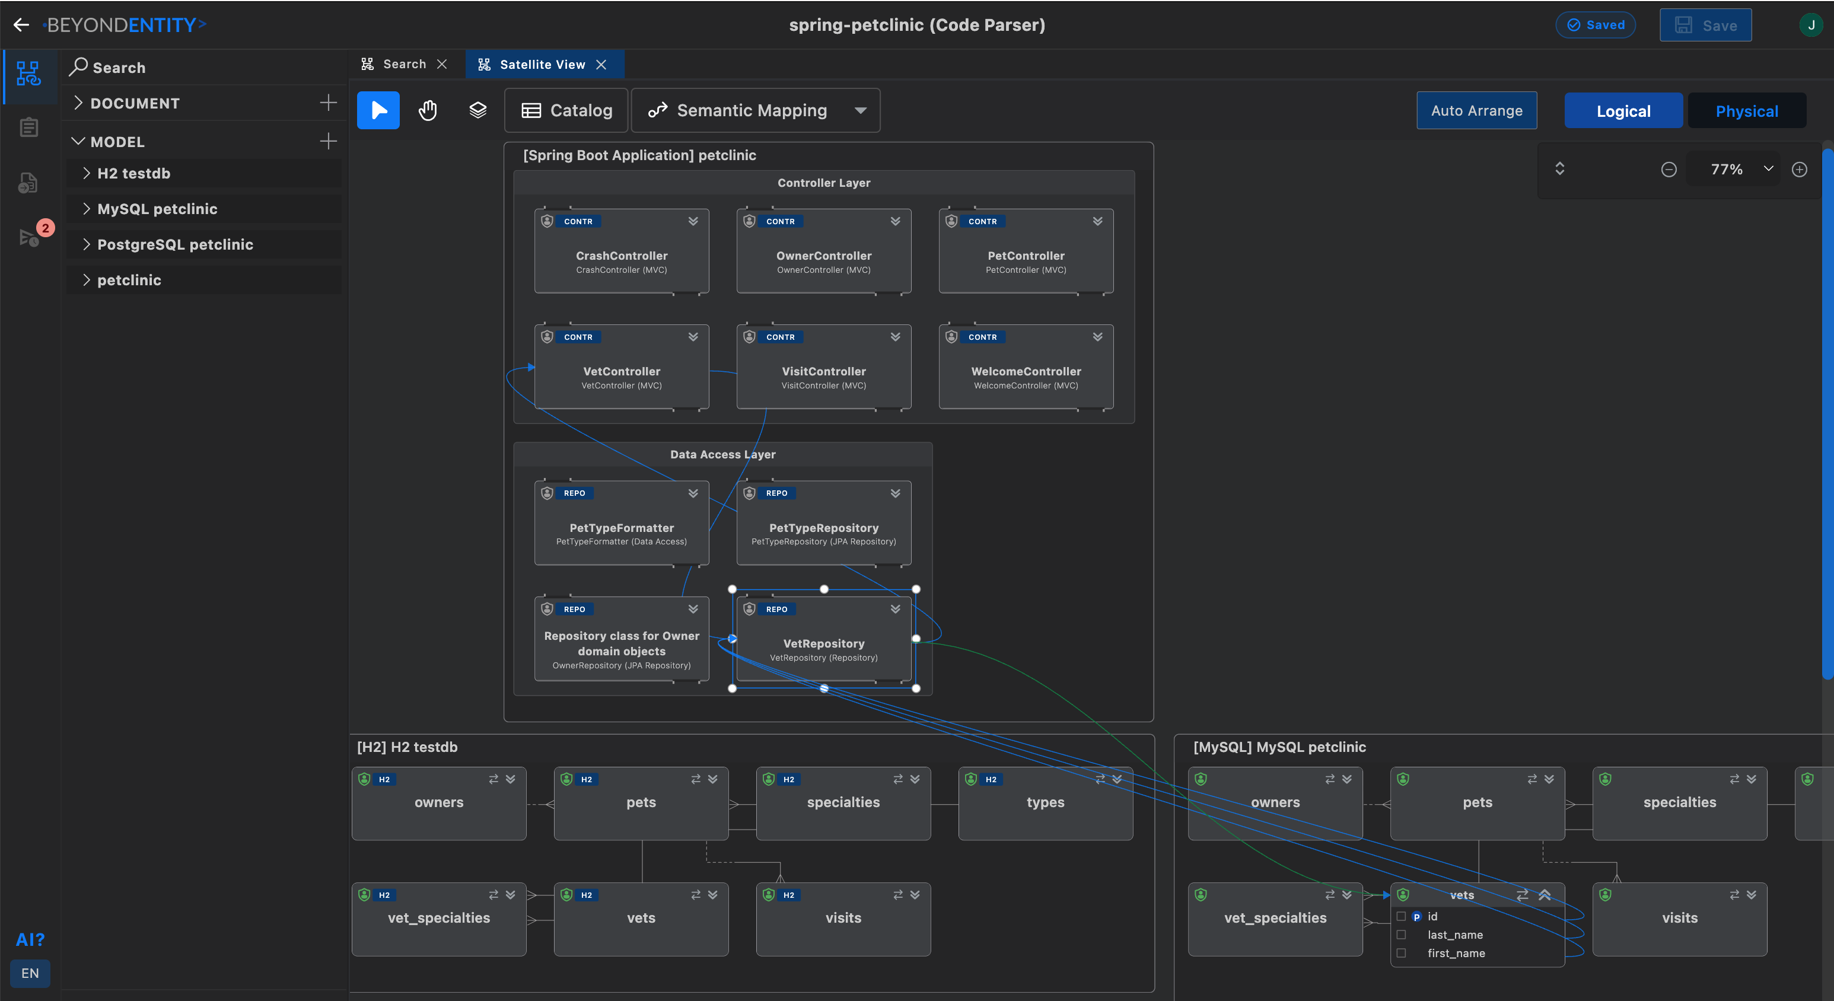The height and width of the screenshot is (1001, 1834).
Task: Switch to Physical view
Action: click(x=1746, y=111)
